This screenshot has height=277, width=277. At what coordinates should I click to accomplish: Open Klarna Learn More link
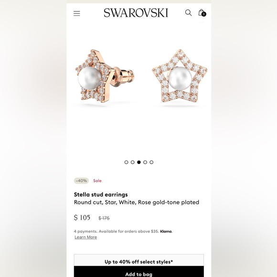pyautogui.click(x=85, y=237)
